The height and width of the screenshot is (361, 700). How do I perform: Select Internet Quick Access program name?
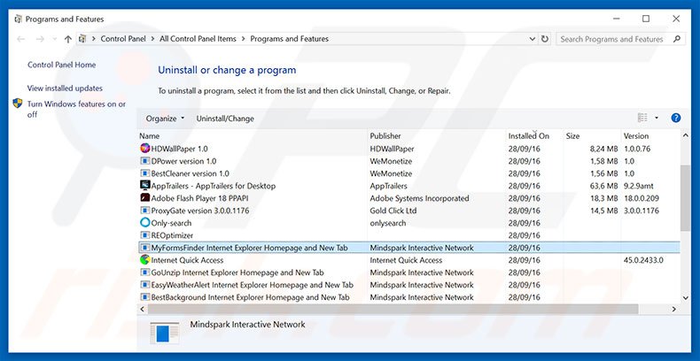click(x=187, y=260)
